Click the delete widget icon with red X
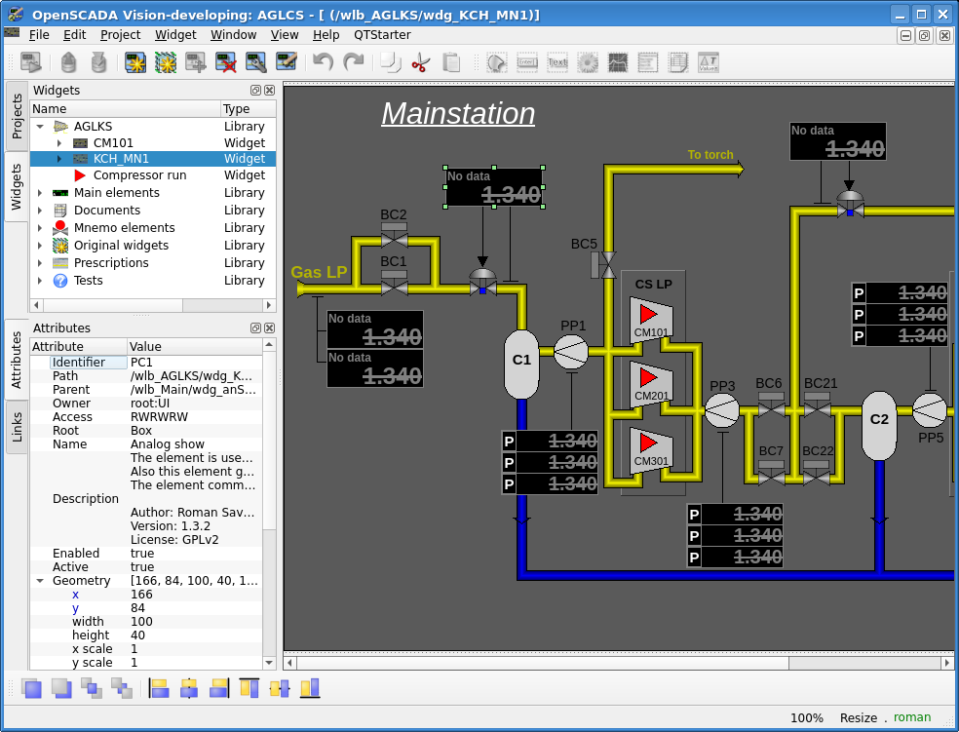 point(226,63)
